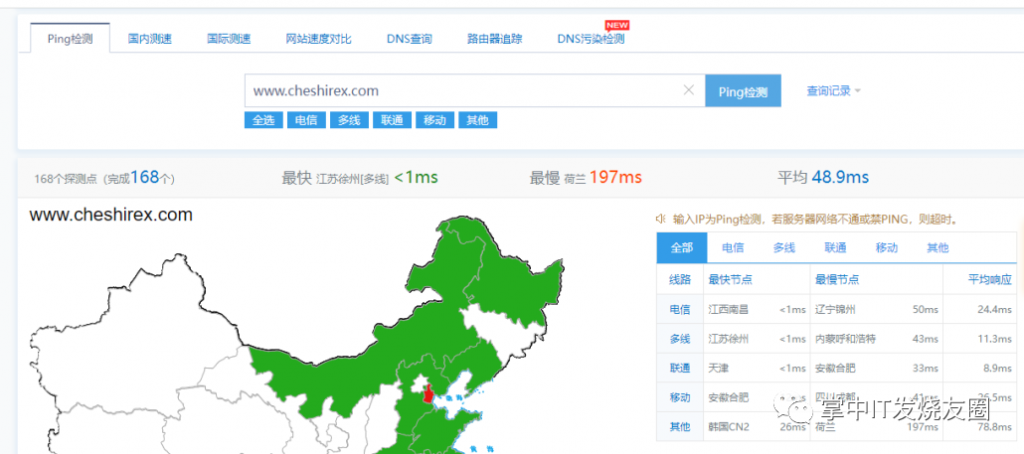Toggle the 全选 filter

pos(263,120)
